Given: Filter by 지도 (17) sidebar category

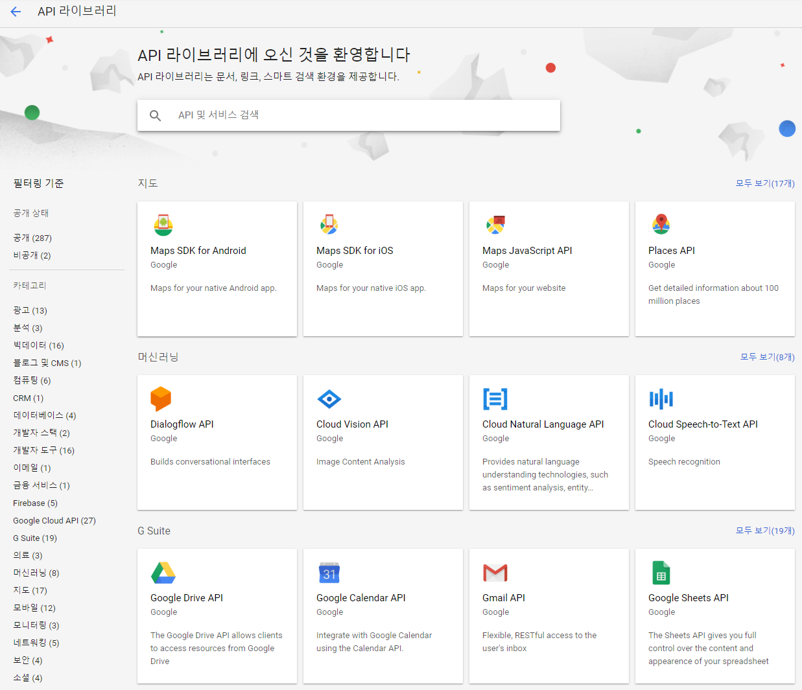Looking at the screenshot, I should pos(30,590).
